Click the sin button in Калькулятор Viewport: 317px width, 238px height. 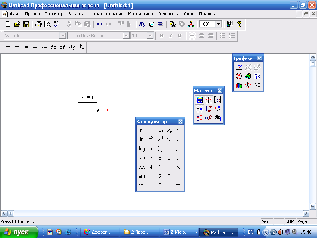point(142,176)
